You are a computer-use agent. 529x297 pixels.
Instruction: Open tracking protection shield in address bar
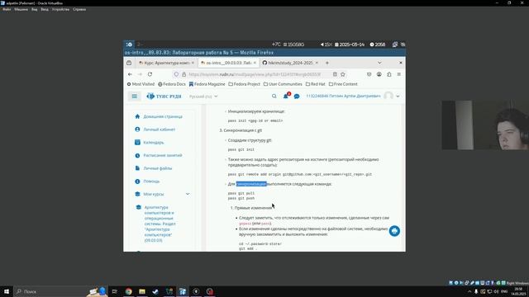[x=176, y=74]
